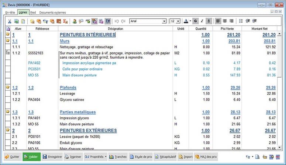This screenshot has height=165, width=286.
Task: Open the Propriétés button dropdown arrow
Action: click(x=106, y=157)
